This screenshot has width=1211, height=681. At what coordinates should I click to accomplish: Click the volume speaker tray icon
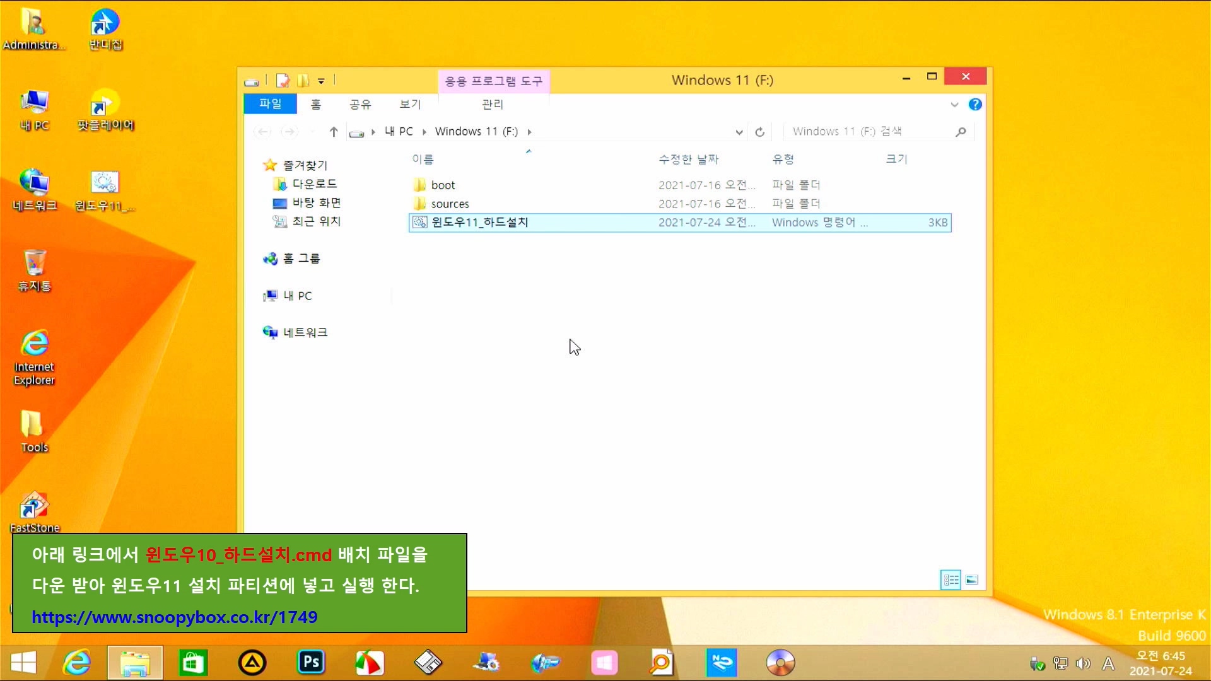pos(1083,663)
